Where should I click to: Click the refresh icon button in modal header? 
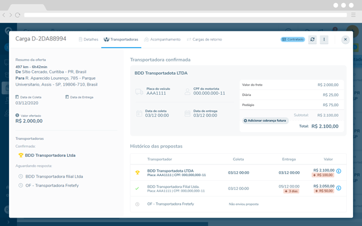point(313,39)
